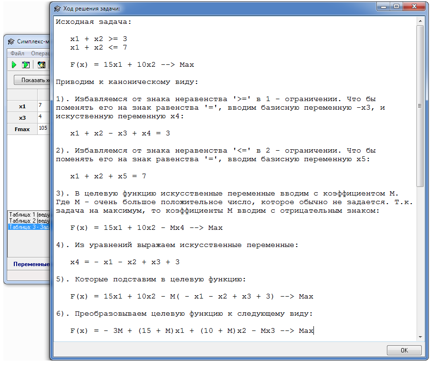Open the Операции menu
This screenshot has width=437, height=371.
pyautogui.click(x=40, y=53)
